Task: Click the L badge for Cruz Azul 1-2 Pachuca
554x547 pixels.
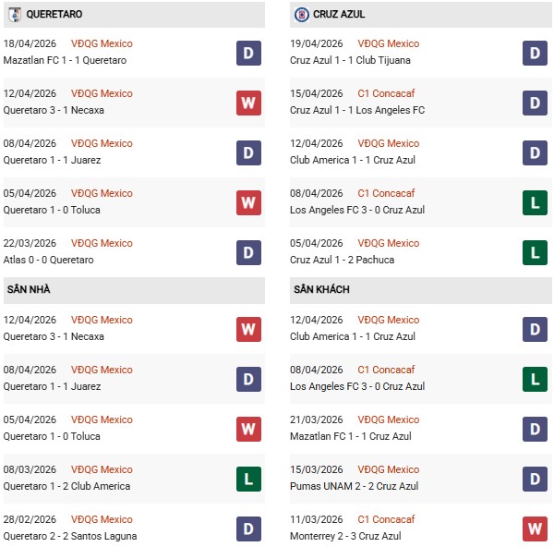Action: point(536,252)
